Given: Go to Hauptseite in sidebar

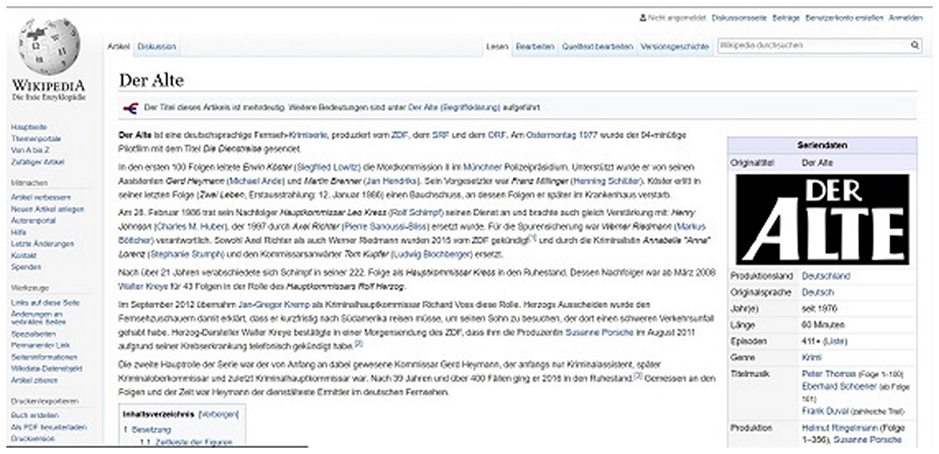Looking at the screenshot, I should (x=29, y=127).
